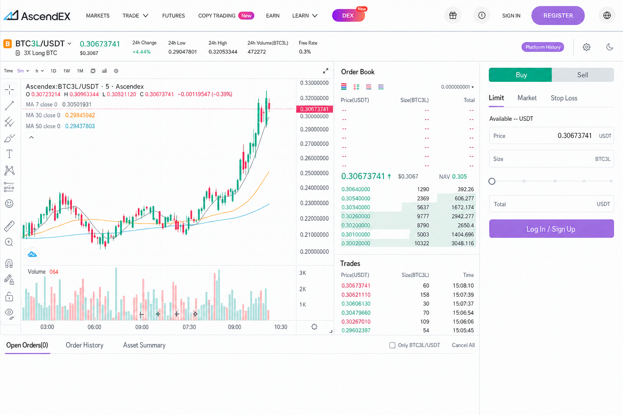623x415 pixels.
Task: Select the prediction and measurement tool
Action: pos(9,187)
